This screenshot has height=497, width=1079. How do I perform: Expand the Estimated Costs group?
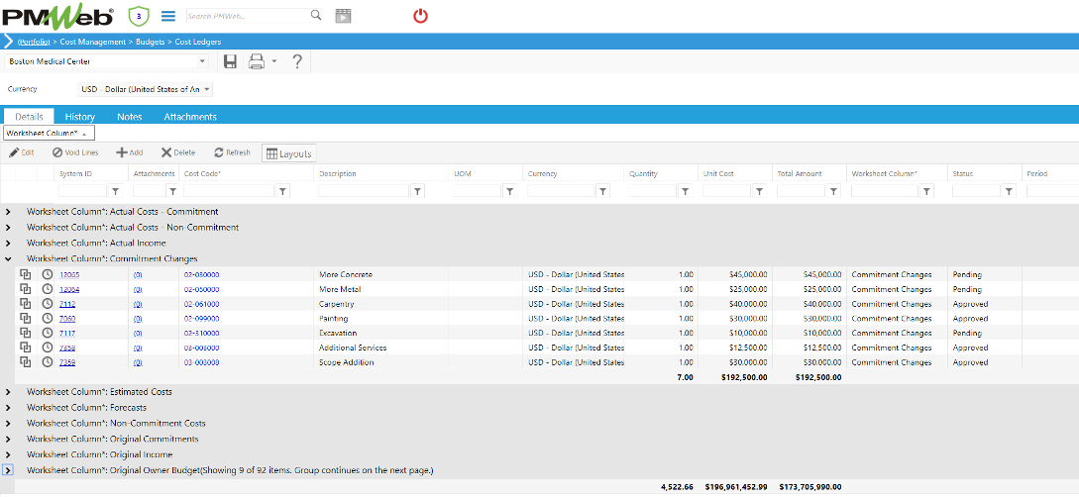coord(8,392)
